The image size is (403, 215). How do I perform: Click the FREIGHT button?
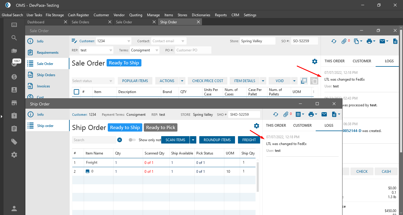point(249,140)
